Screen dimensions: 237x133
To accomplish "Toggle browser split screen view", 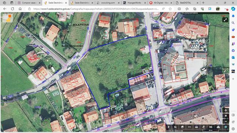I will pos(179,9).
